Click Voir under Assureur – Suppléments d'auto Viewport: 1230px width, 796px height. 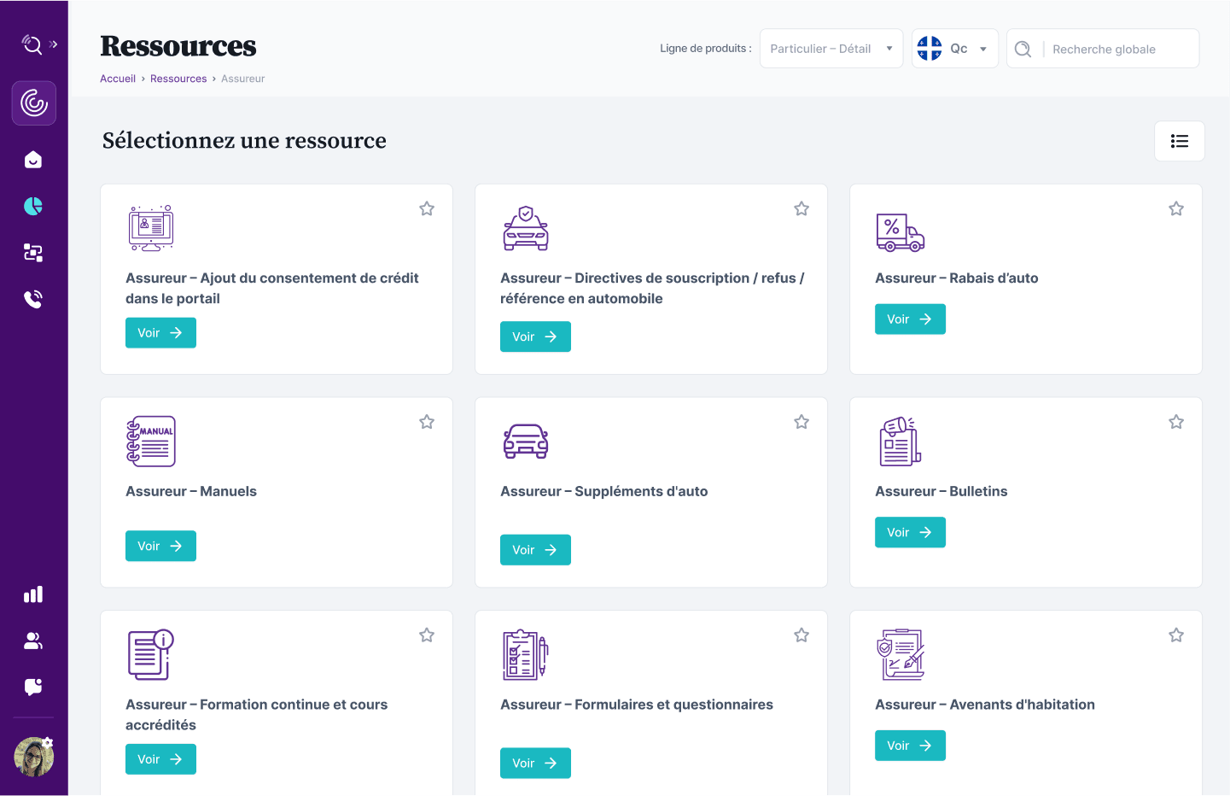[x=535, y=550]
